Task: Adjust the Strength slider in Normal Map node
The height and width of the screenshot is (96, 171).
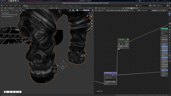Action: click(x=110, y=82)
